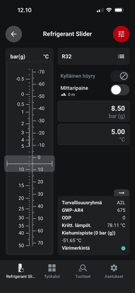
Task: Toggle the Mittaripaine switch
Action: point(120,90)
